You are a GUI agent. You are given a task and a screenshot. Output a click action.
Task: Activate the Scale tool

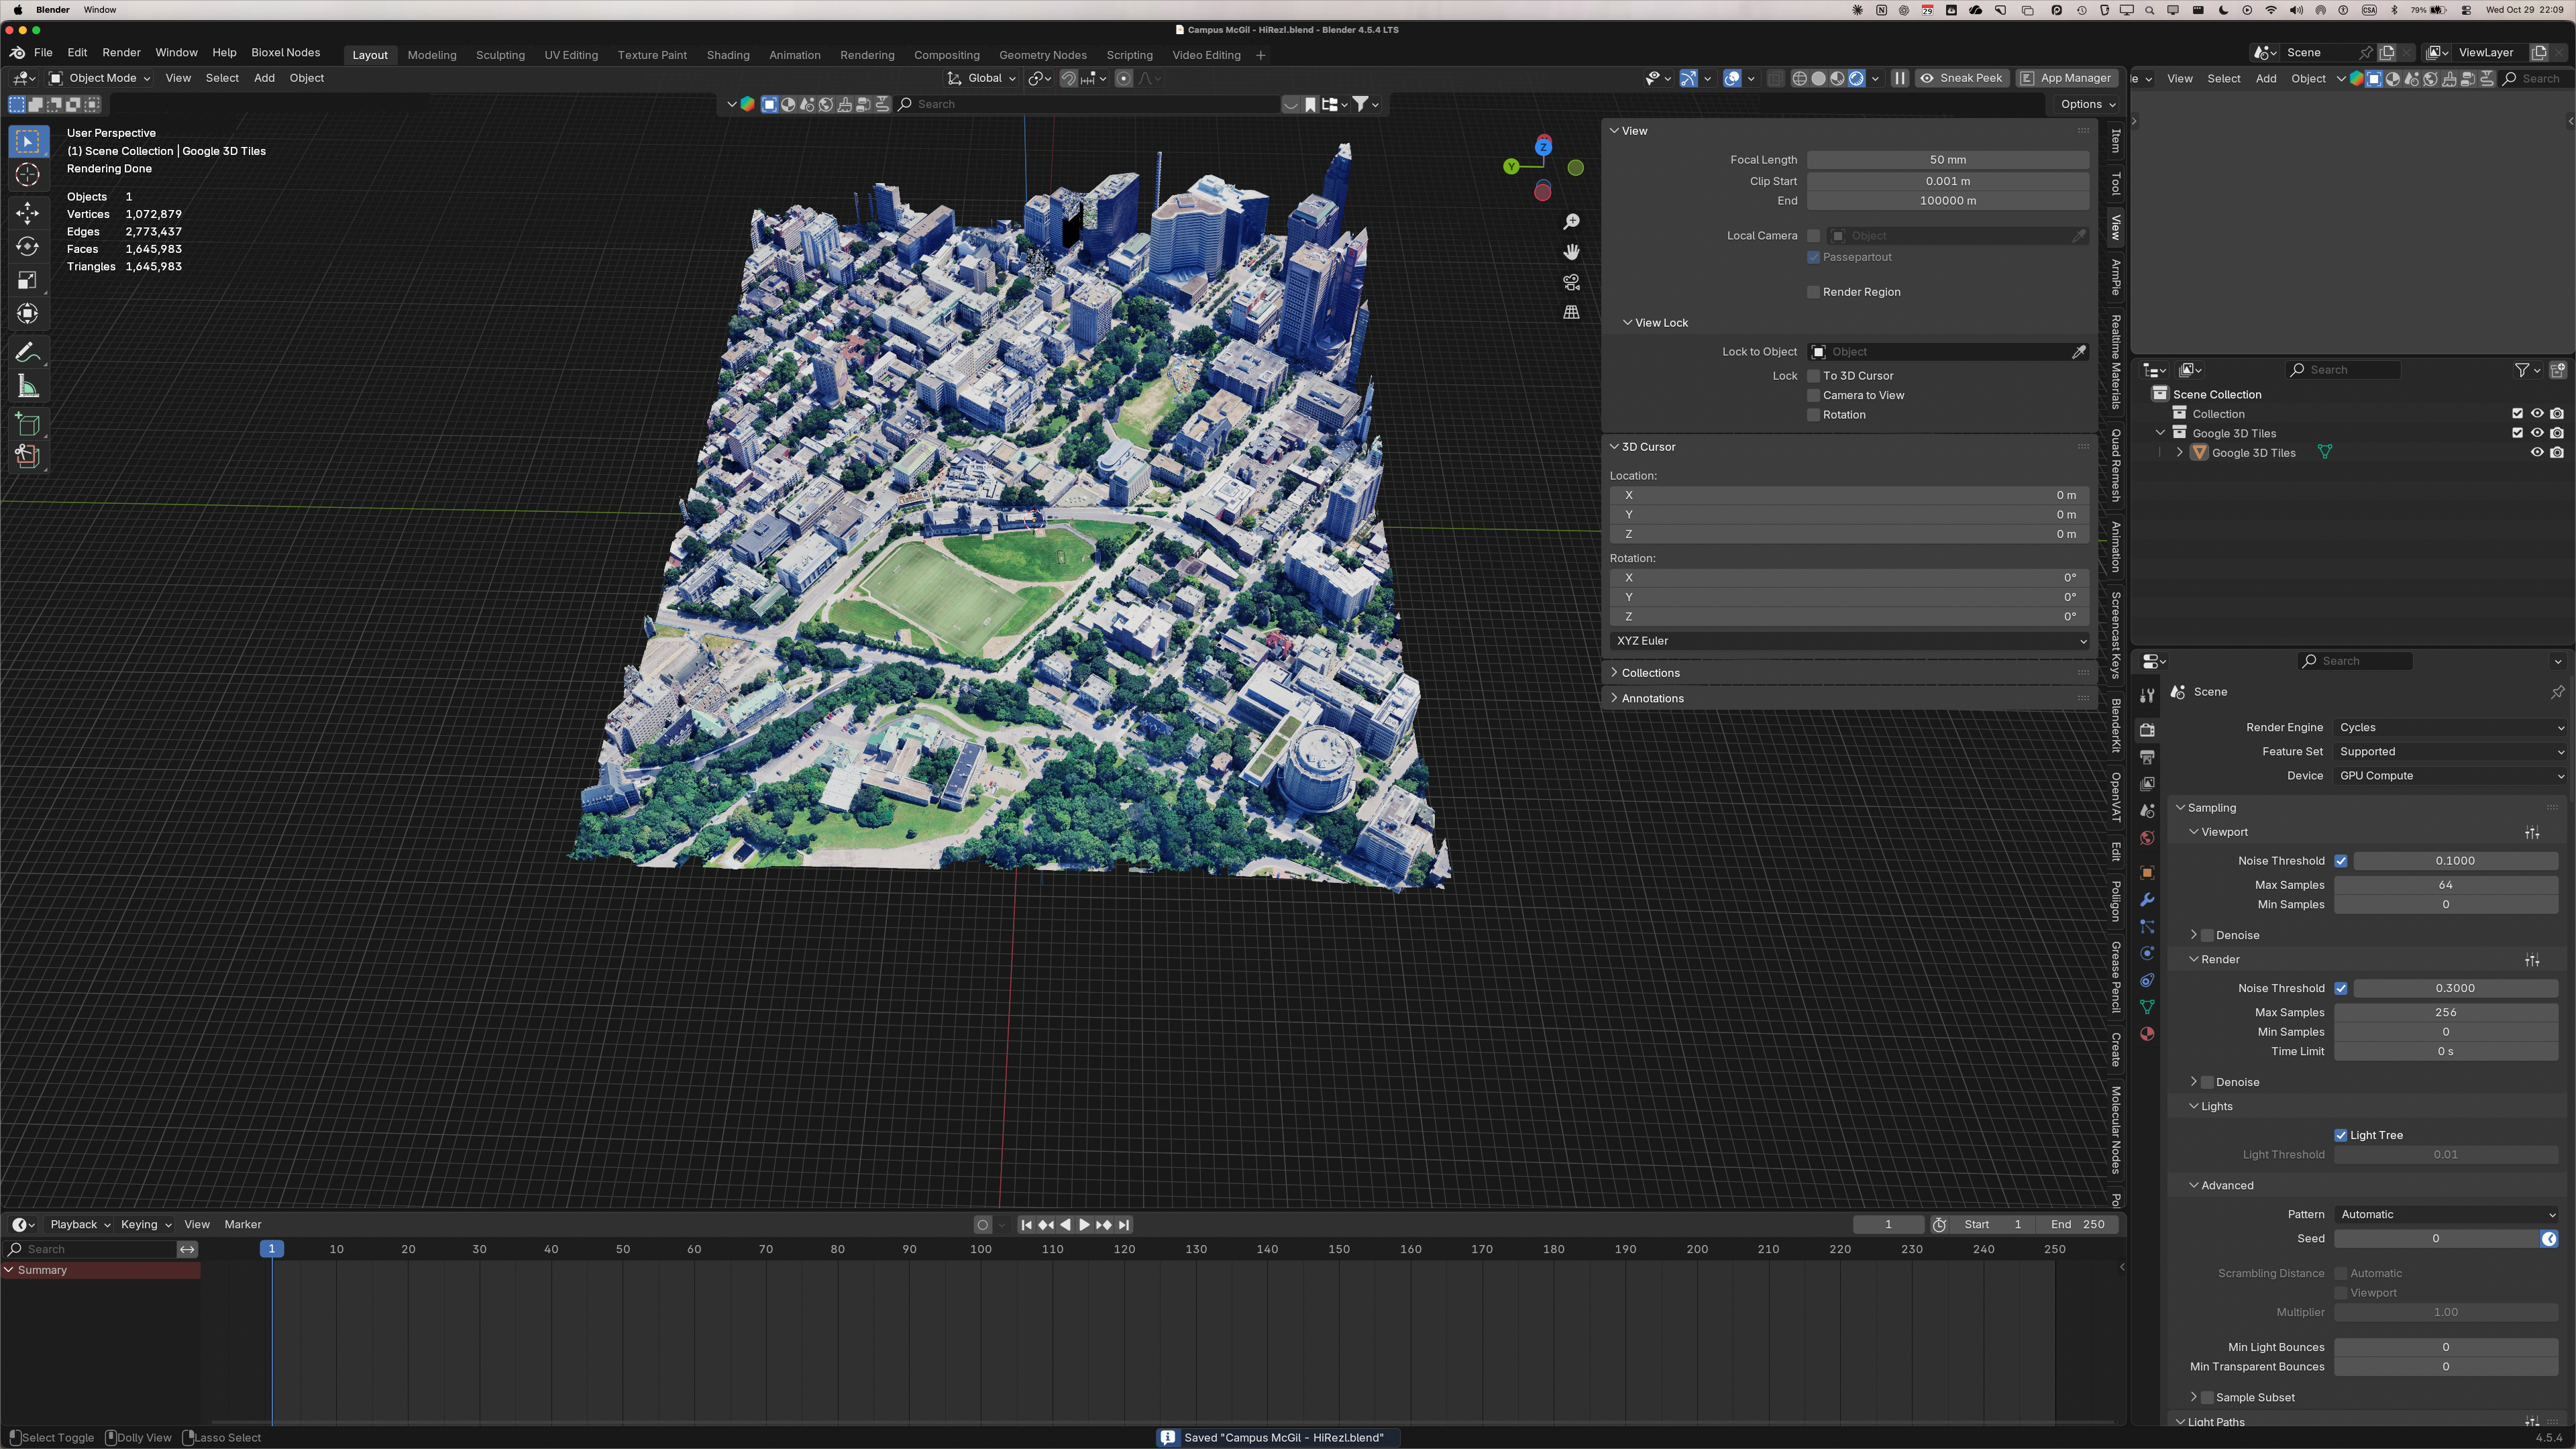pyautogui.click(x=28, y=281)
